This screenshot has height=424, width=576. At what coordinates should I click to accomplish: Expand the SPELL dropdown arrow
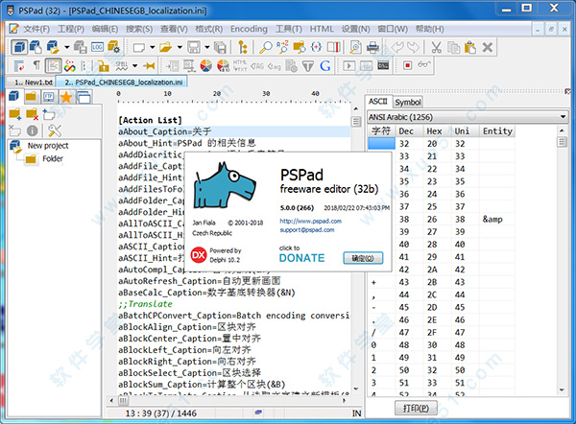coord(134,66)
